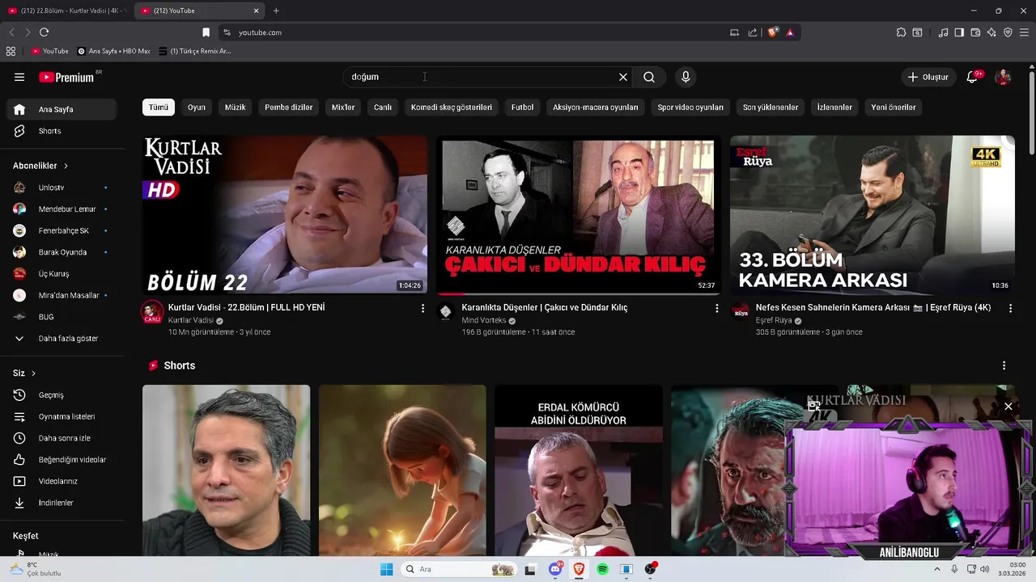Open the Mira'dan Masallar channel

(62, 295)
